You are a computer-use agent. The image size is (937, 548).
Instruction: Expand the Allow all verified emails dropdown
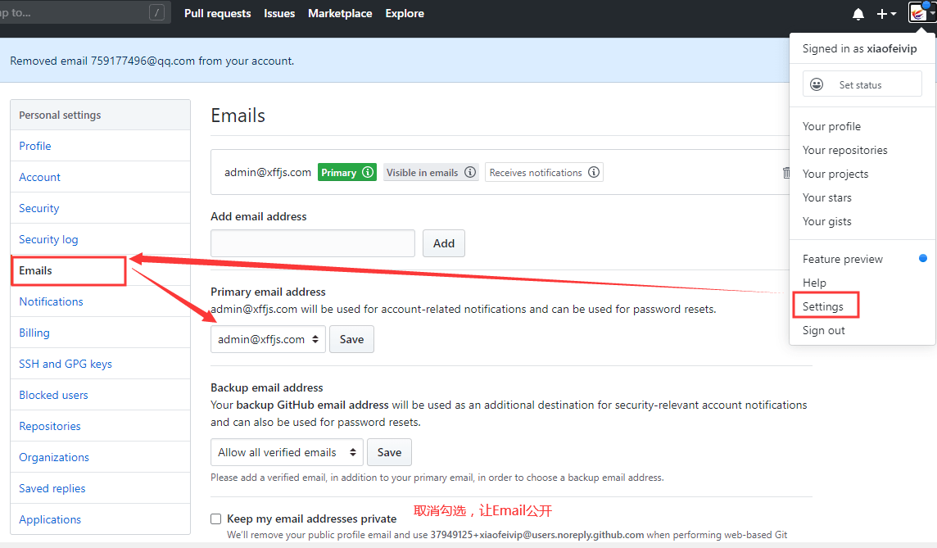287,452
